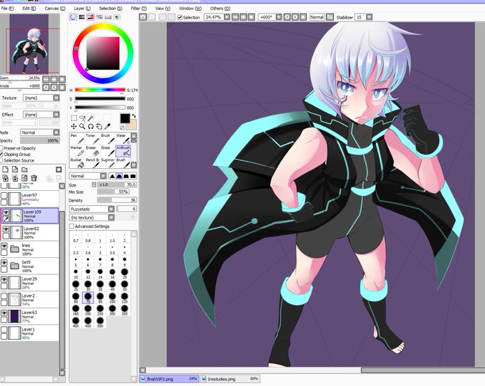Choose the magic wand selection tool
Viewport: 485px width, 386px height.
[91, 118]
